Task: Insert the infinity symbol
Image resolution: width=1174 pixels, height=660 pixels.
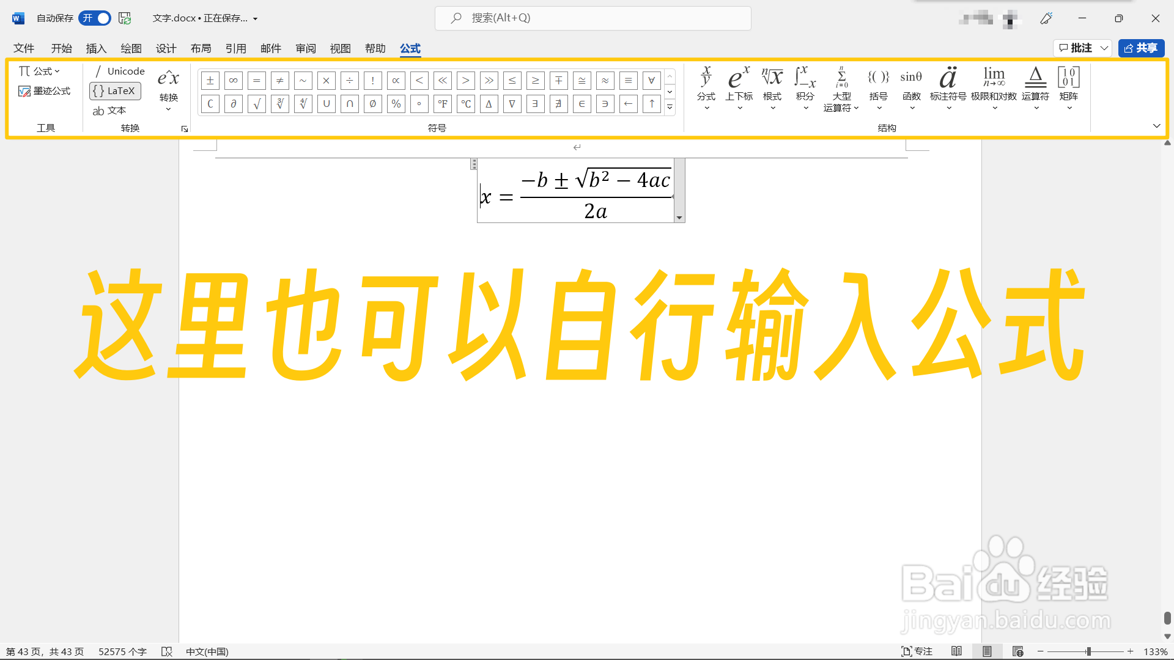Action: 234,81
